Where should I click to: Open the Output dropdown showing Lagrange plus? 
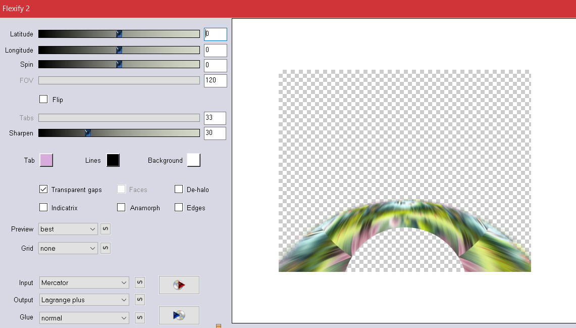84,300
